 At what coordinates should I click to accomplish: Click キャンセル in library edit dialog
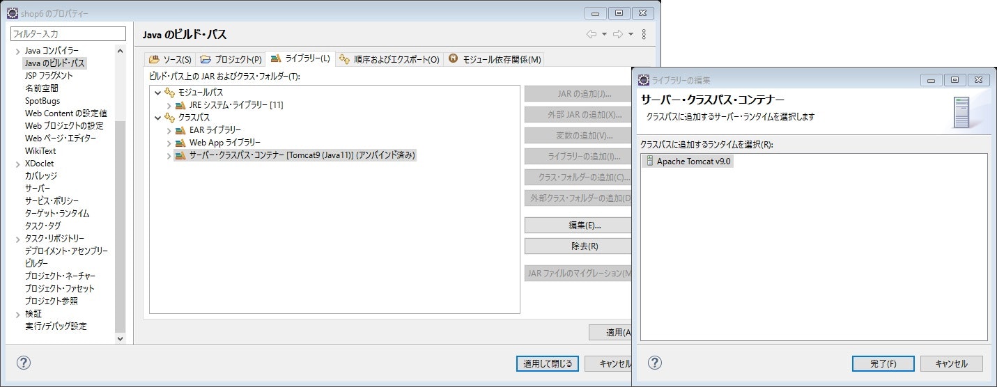point(952,363)
